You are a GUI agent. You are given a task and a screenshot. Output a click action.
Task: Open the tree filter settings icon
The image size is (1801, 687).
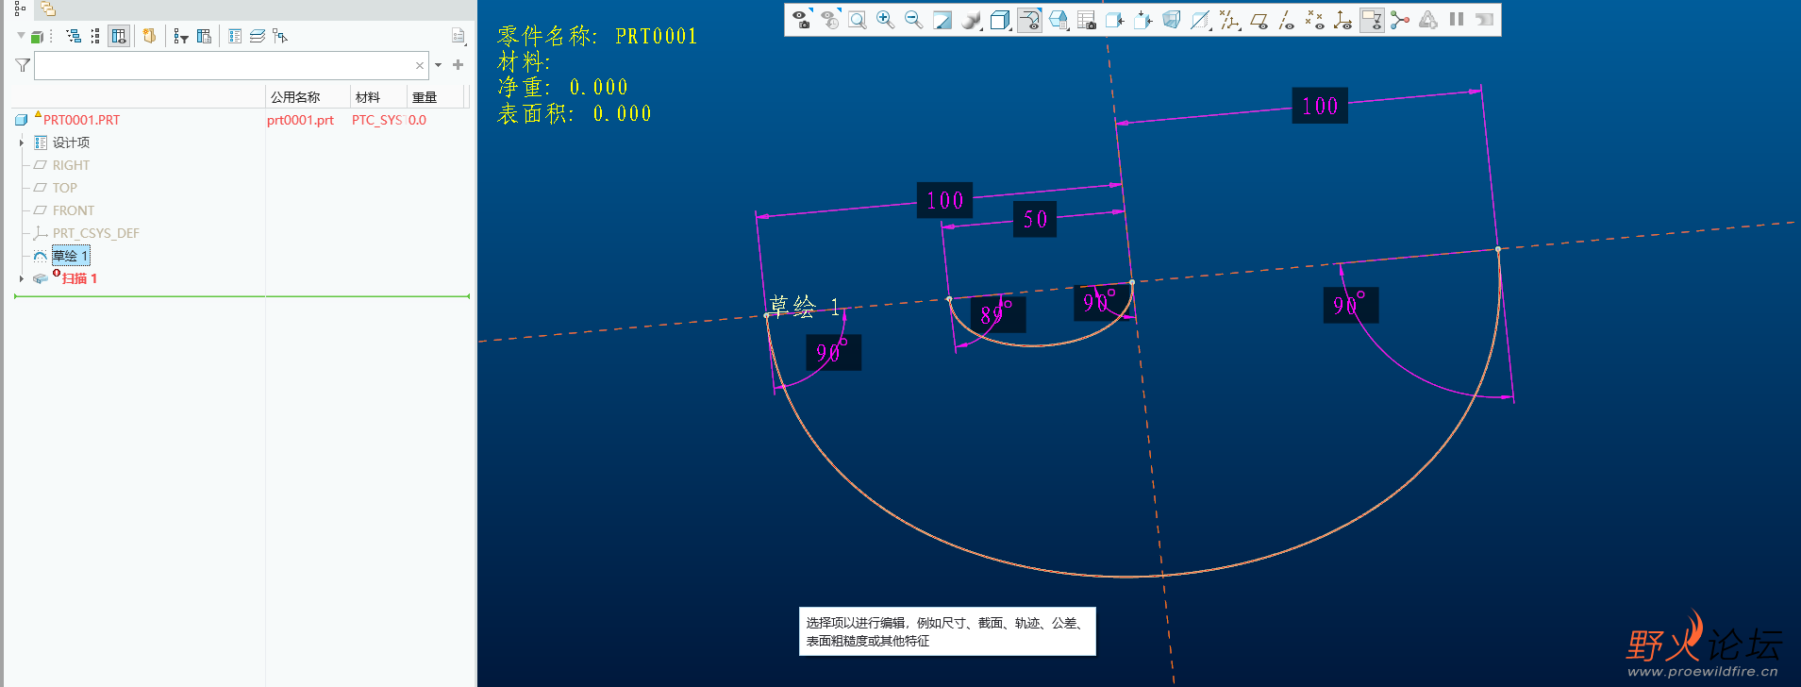tap(180, 36)
